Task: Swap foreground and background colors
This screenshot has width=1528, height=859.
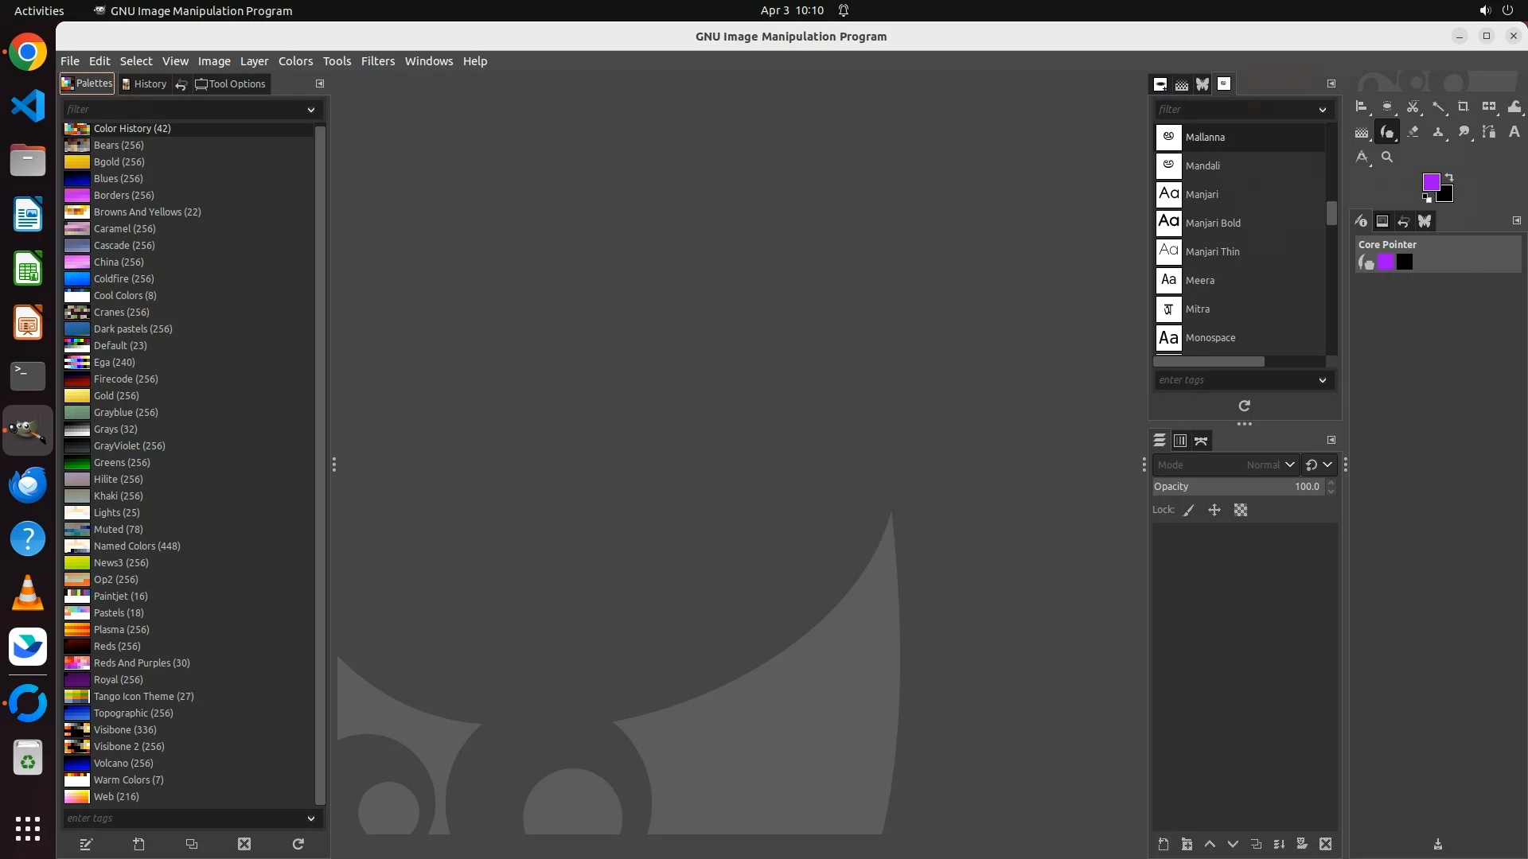Action: pyautogui.click(x=1449, y=177)
